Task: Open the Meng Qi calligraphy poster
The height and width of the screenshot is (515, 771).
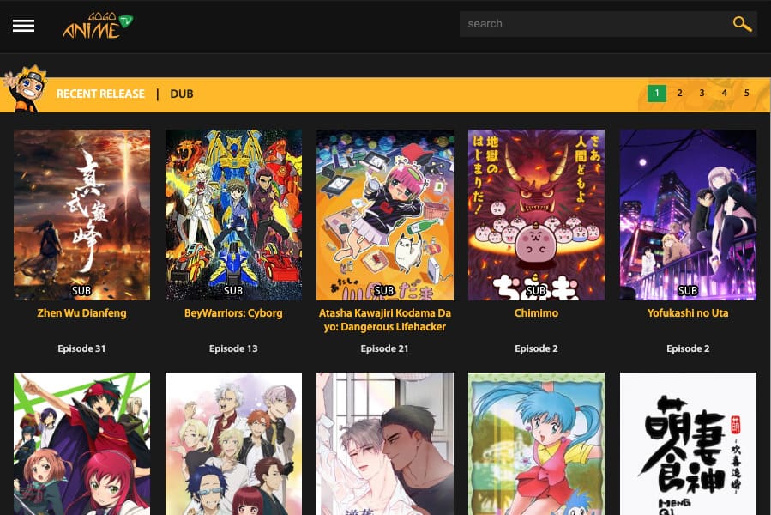Action: [688, 444]
